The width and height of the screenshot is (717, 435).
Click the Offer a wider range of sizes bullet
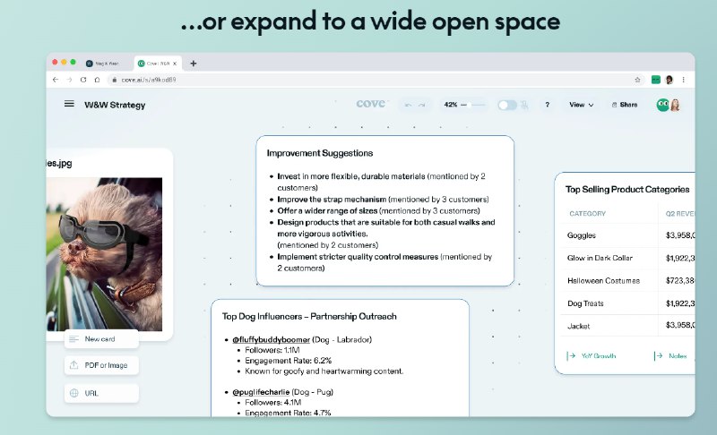(x=378, y=211)
